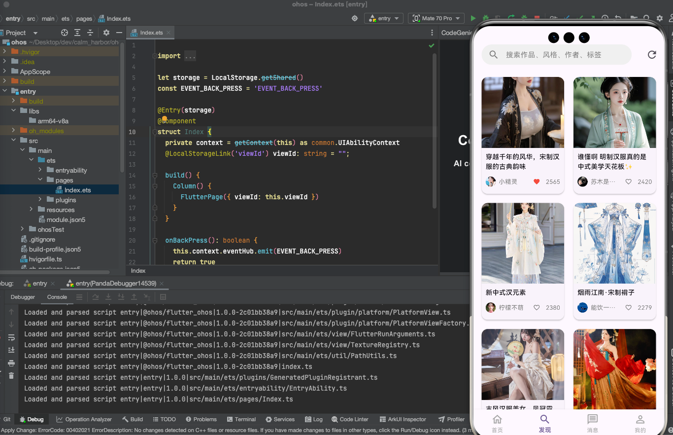Click the lightbulb hint near @Component

click(164, 119)
